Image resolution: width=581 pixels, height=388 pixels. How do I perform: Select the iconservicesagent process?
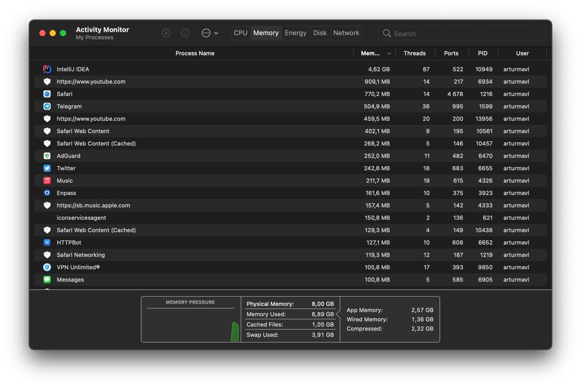pos(81,218)
